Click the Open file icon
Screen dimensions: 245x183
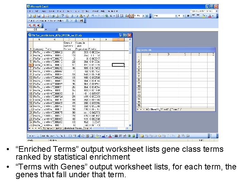coord(34,16)
